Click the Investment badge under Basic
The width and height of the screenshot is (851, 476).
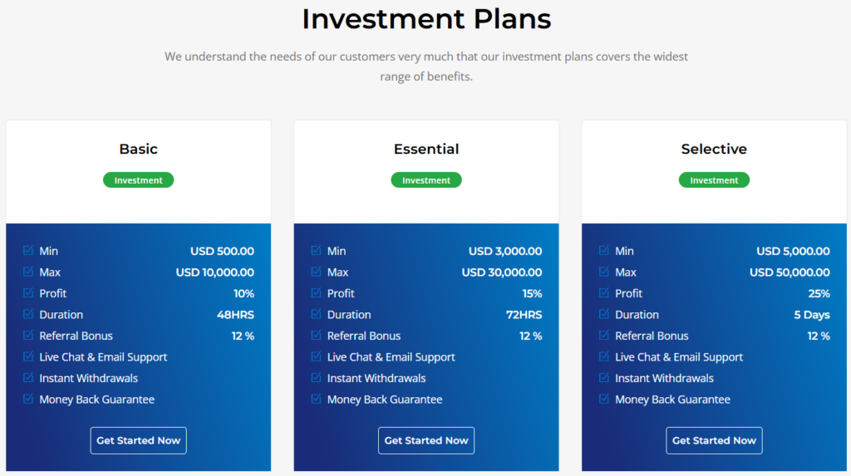(138, 180)
